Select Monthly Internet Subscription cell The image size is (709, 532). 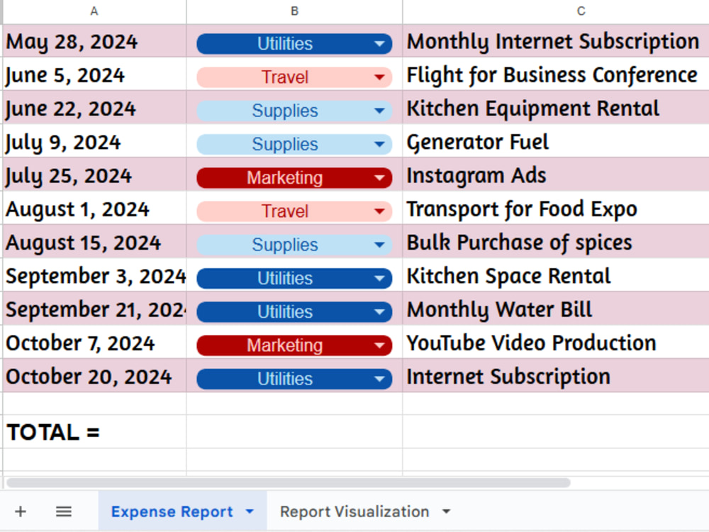tap(556, 40)
